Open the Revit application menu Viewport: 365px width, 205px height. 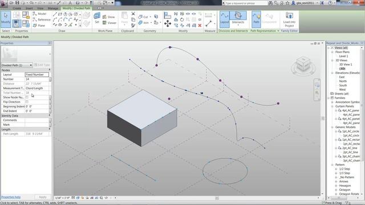coord(3,3)
